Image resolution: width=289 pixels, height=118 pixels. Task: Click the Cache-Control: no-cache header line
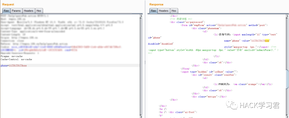click(x=16, y=59)
